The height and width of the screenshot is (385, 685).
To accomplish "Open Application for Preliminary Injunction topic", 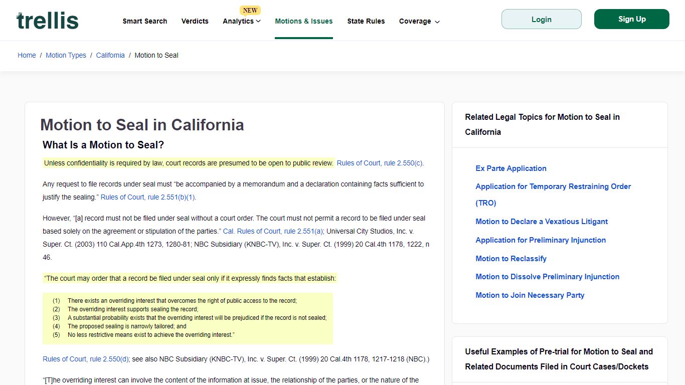I will point(541,240).
